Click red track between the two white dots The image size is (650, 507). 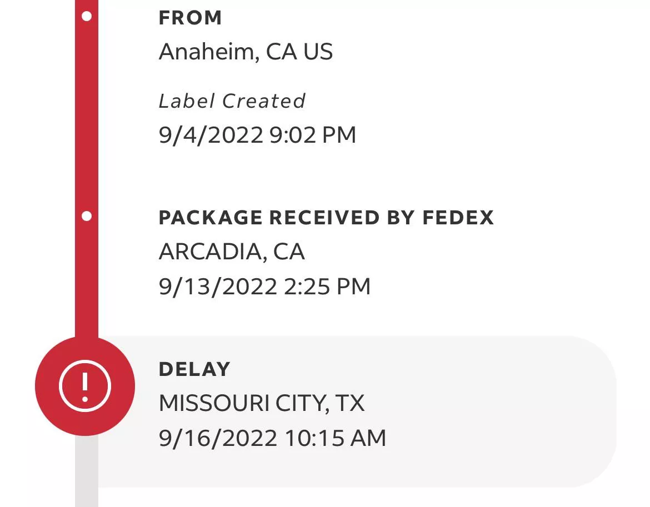[x=87, y=117]
